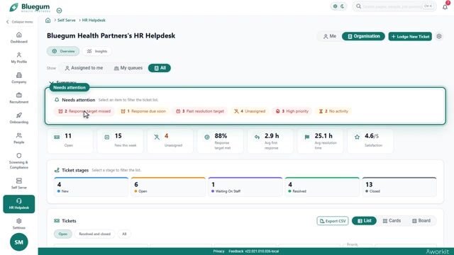Filter by Response due soon
454x255 pixels.
143,111
